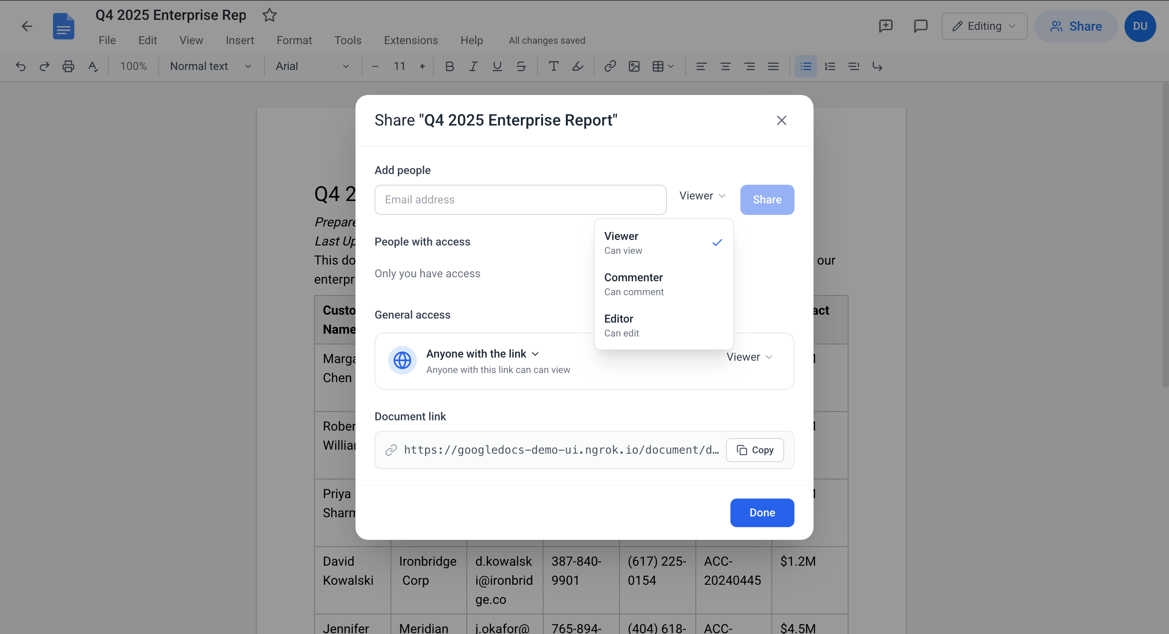Click the globe icon in General access
This screenshot has height=634, width=1169.
click(402, 361)
